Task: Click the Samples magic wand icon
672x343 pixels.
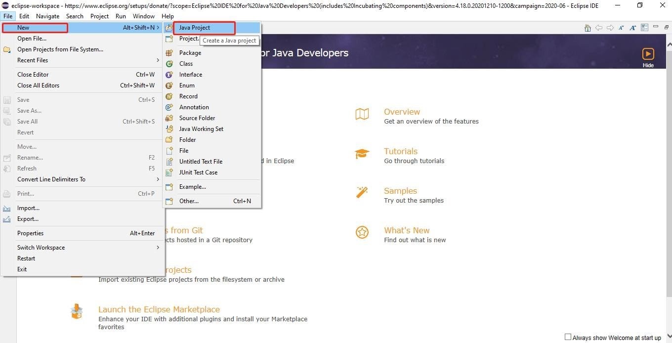Action: click(362, 192)
